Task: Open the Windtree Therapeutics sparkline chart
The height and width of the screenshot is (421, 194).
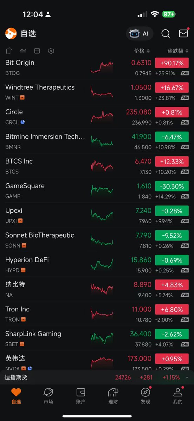Action: pyautogui.click(x=102, y=92)
